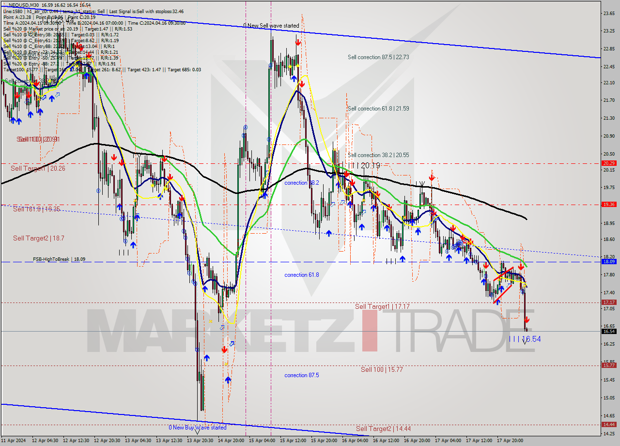Click the '| | | 16.54' current price label
The width and height of the screenshot is (620, 446).
click(x=525, y=339)
